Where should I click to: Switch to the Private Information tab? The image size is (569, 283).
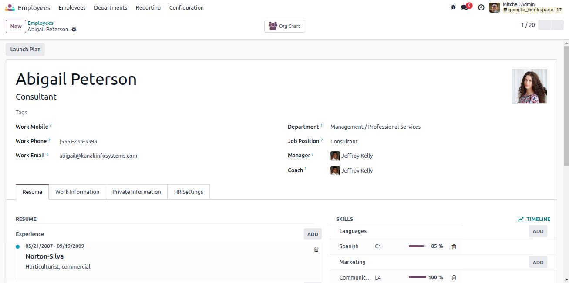[137, 192]
